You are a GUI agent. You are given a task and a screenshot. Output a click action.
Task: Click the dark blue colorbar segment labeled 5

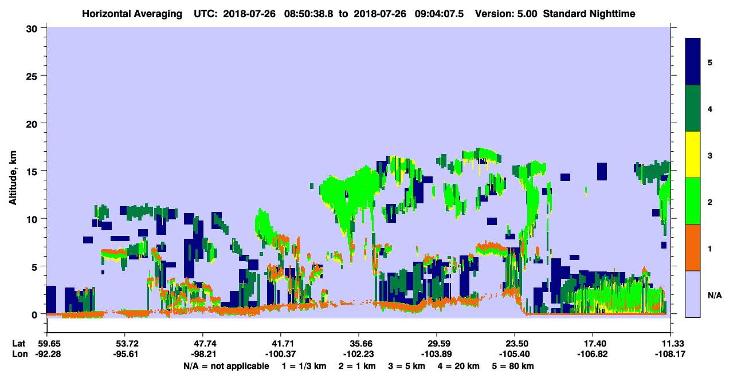693,62
